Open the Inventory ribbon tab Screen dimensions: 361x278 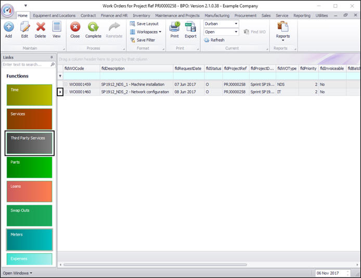click(x=141, y=16)
